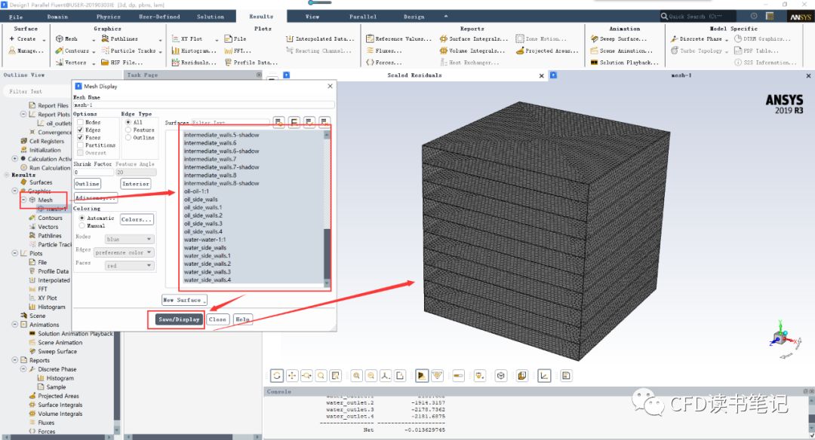Open Volume Integrals report

pyautogui.click(x=472, y=50)
